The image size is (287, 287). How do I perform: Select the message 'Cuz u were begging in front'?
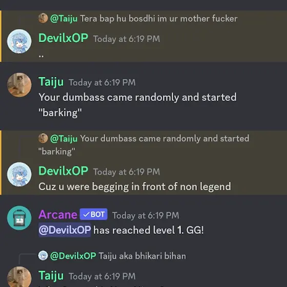[135, 187]
